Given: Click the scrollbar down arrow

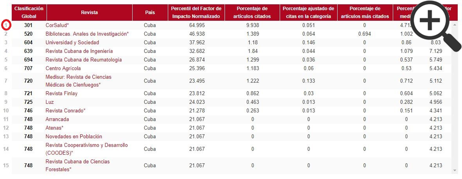Looking at the screenshot, I should pos(454,170).
